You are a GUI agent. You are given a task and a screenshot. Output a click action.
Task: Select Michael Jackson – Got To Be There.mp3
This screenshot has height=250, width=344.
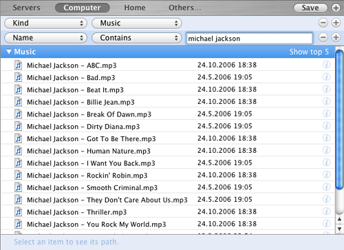[x=168, y=138]
